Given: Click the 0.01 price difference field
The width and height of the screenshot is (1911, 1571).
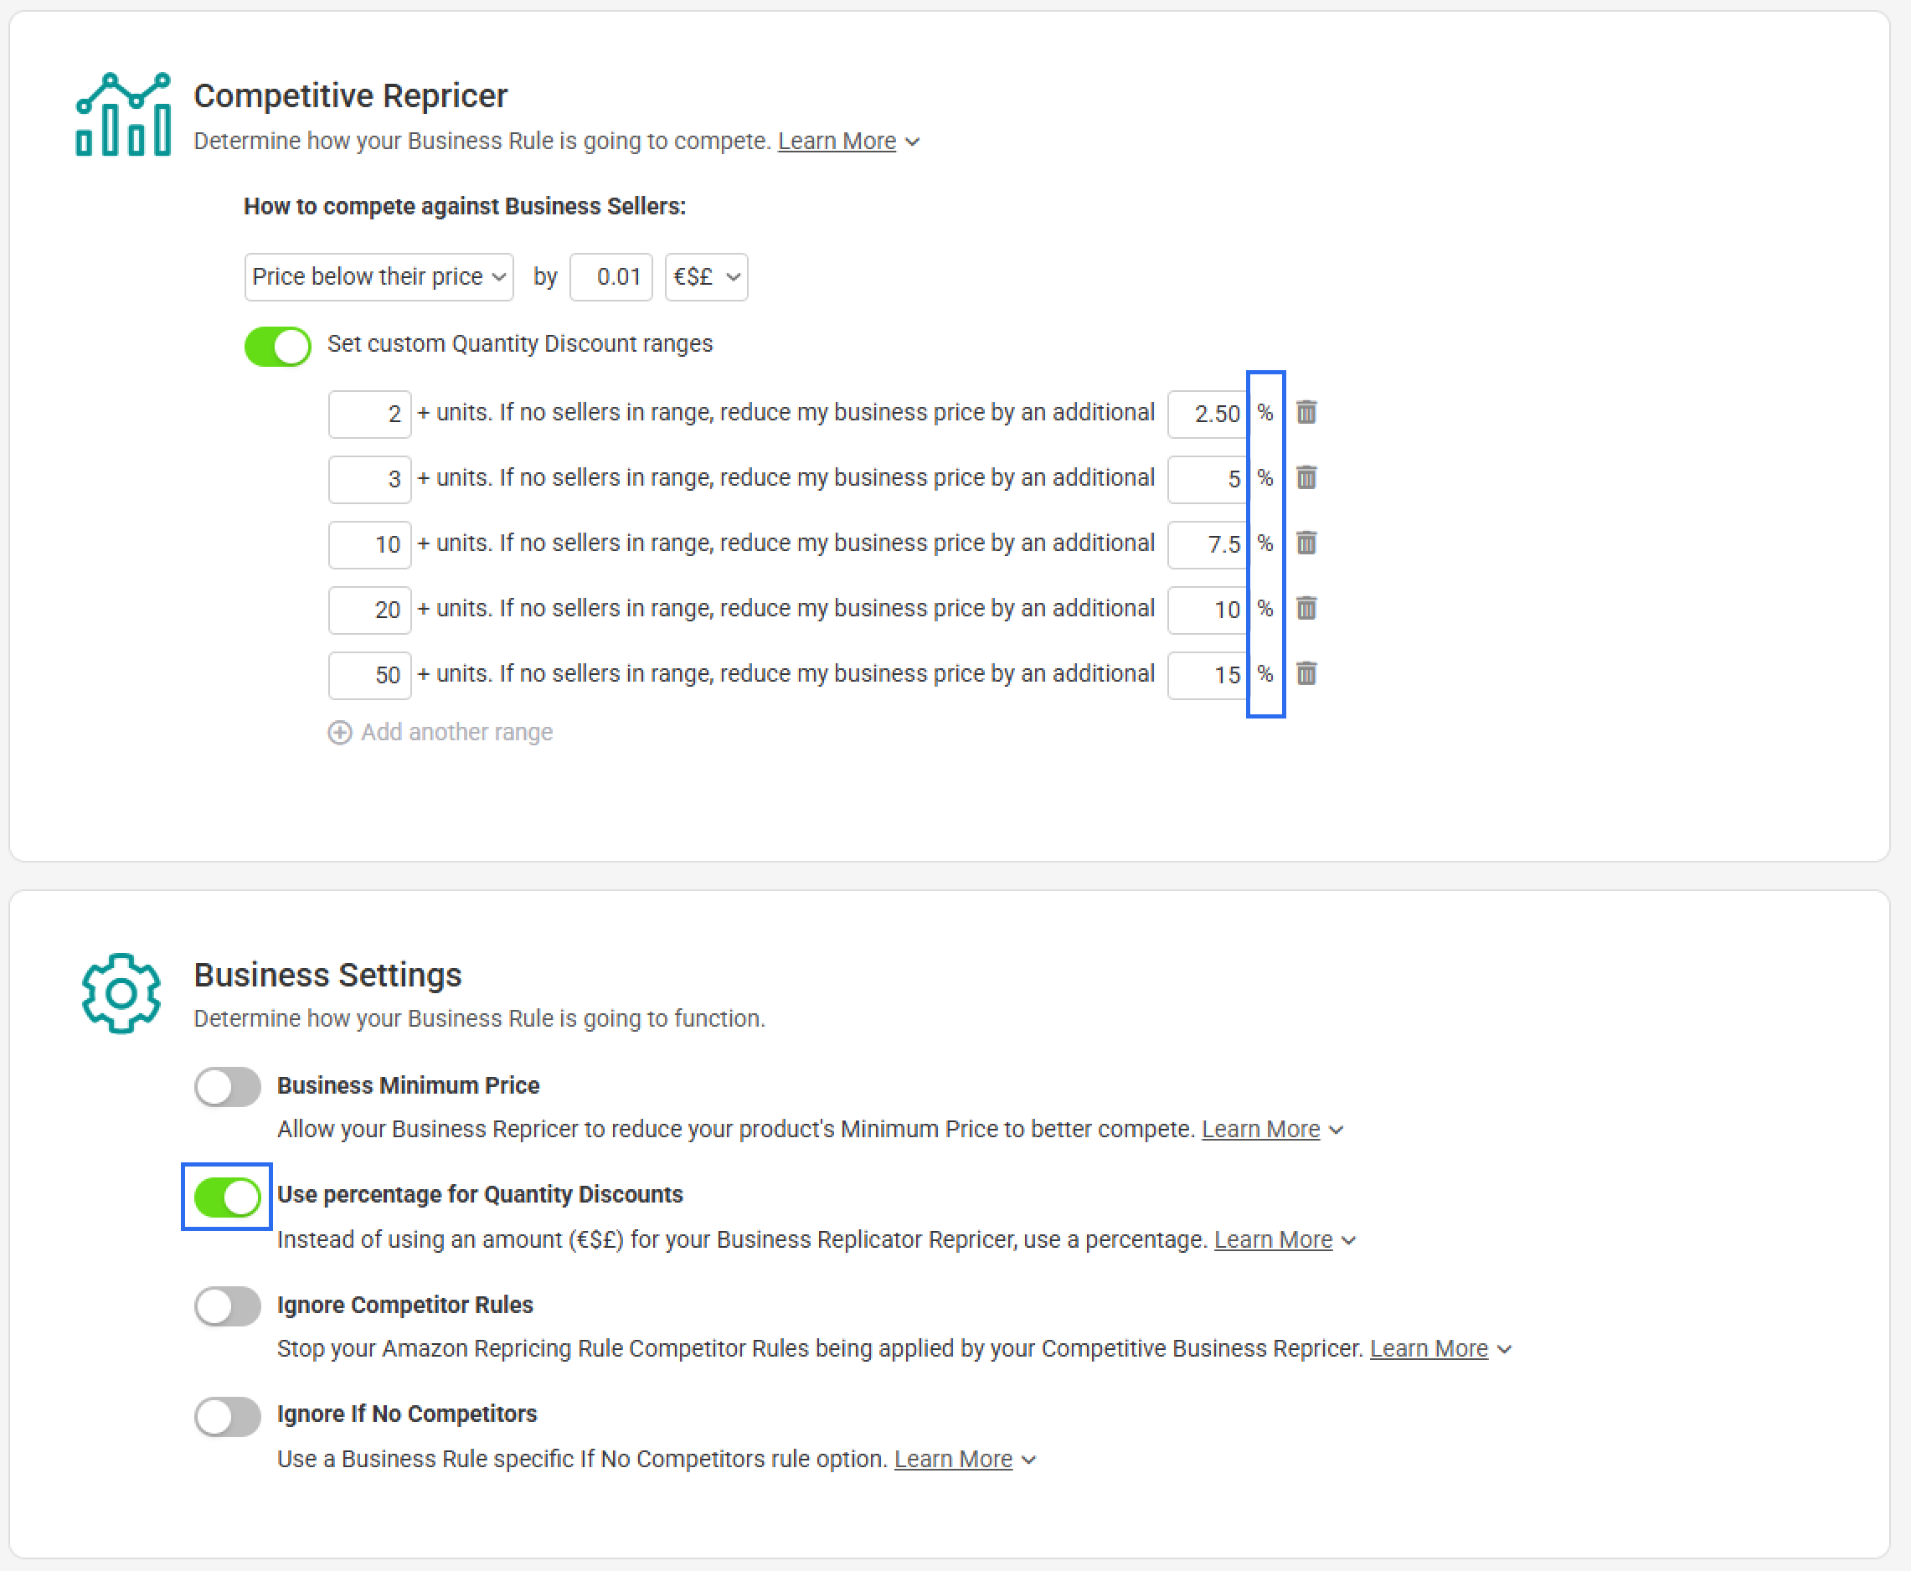Looking at the screenshot, I should [610, 277].
